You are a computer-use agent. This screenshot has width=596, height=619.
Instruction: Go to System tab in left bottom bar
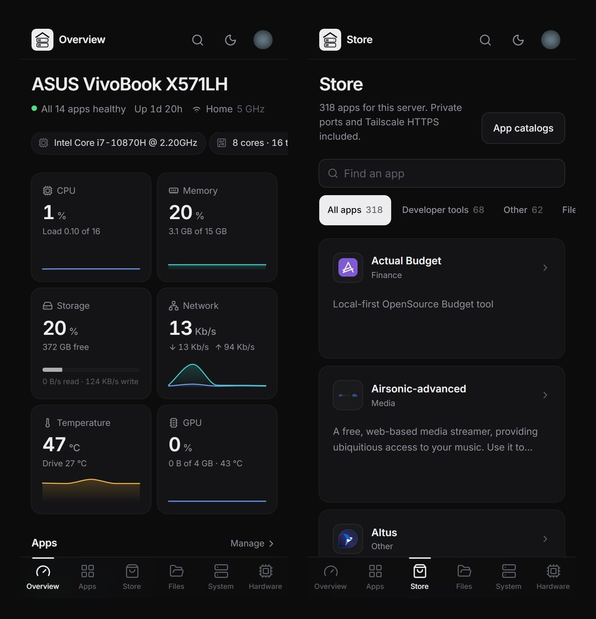pyautogui.click(x=221, y=577)
